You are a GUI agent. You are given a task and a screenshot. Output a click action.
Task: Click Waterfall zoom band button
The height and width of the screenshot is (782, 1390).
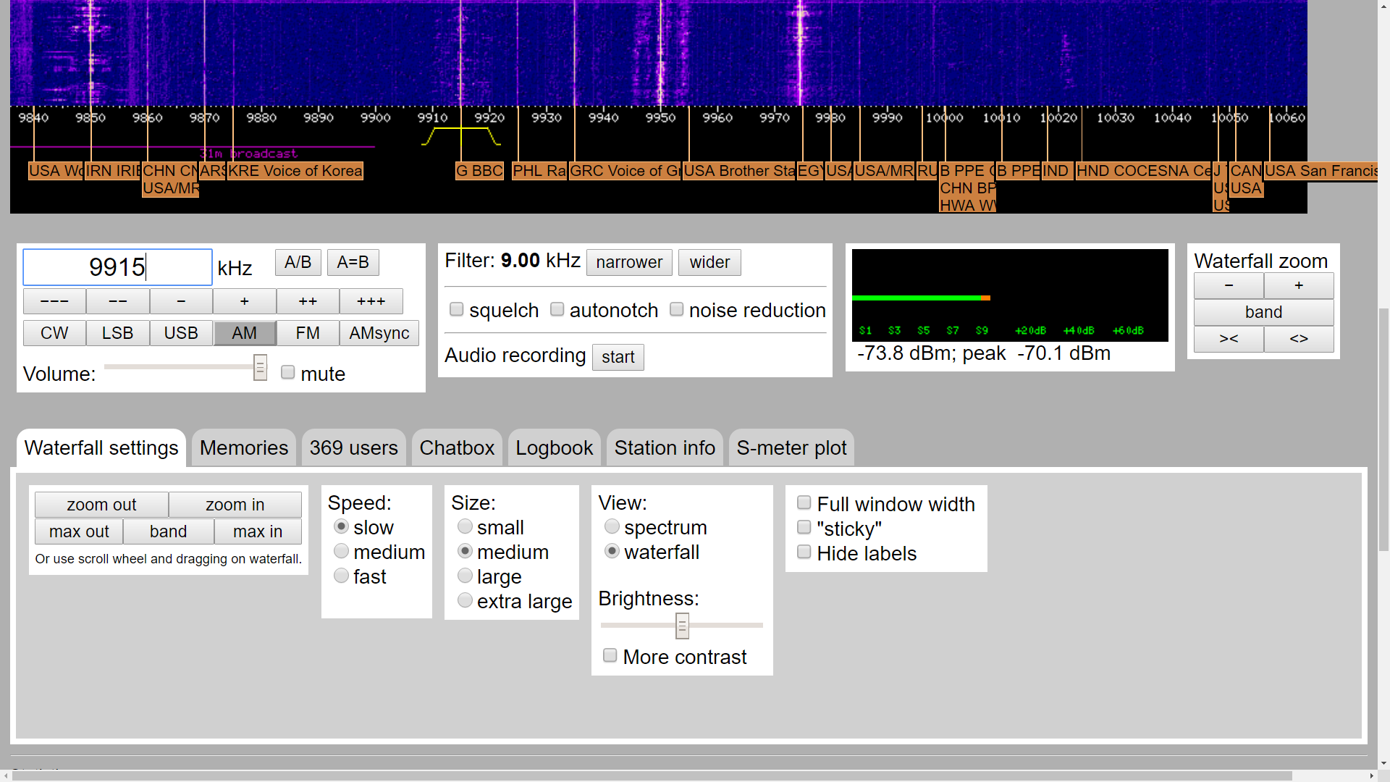point(1264,312)
